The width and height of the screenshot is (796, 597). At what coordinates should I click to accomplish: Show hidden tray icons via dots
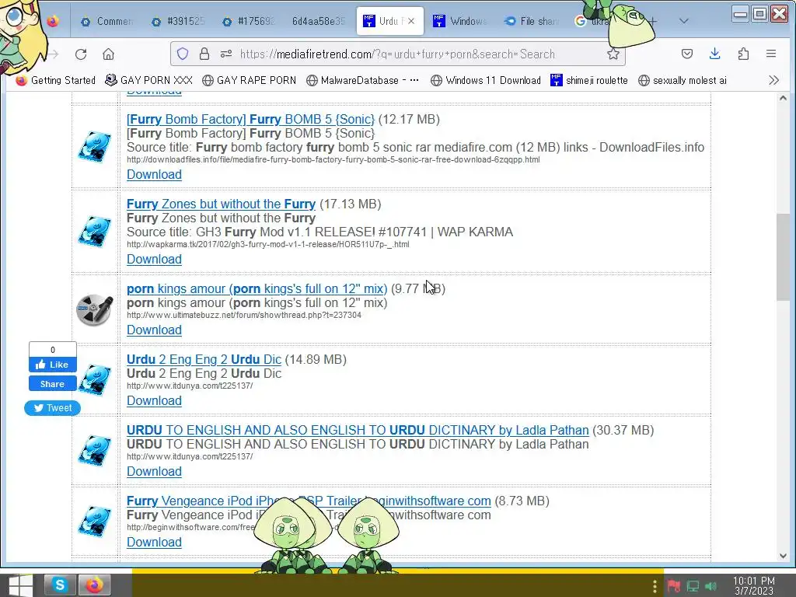coord(655,586)
